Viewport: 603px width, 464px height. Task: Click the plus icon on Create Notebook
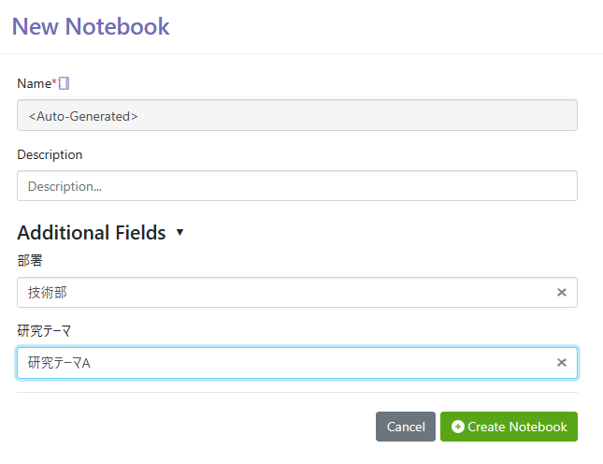(458, 427)
